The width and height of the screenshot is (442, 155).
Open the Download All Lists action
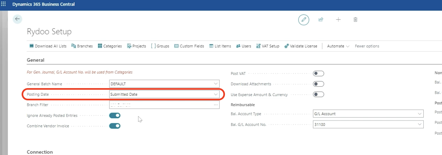pyautogui.click(x=48, y=46)
